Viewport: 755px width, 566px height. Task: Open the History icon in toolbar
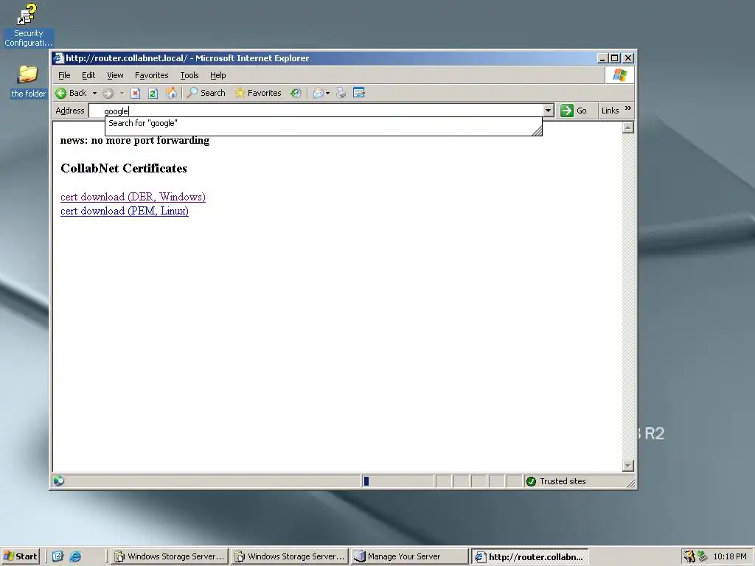[296, 93]
